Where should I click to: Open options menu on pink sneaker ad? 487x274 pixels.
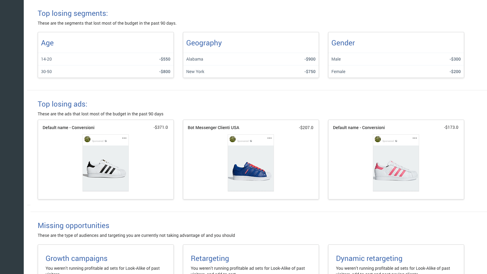415,138
